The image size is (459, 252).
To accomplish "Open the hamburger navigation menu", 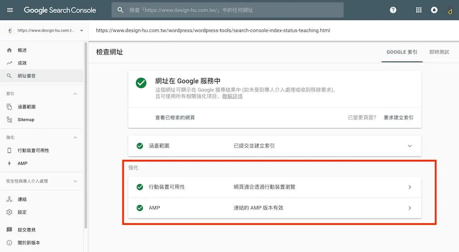I will [10, 10].
